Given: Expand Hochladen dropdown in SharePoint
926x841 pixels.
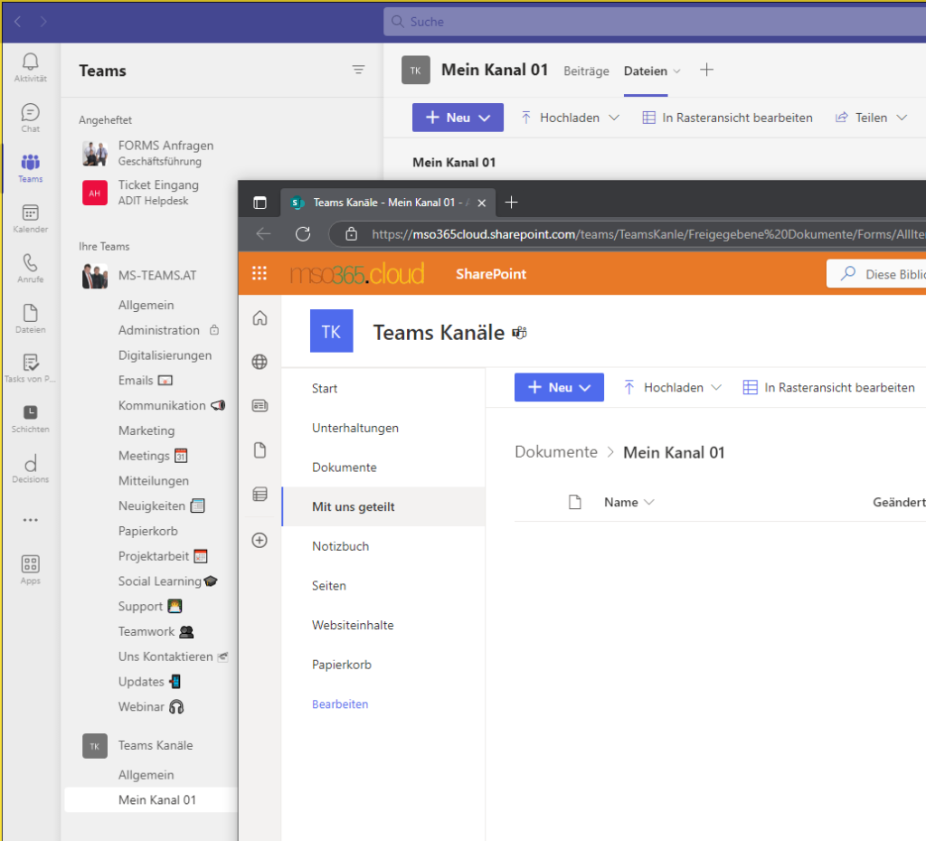Looking at the screenshot, I should click(716, 387).
